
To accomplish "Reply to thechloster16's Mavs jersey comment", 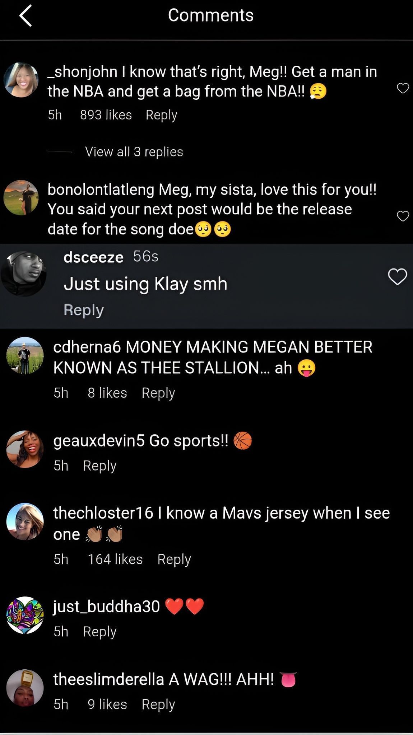I will point(174,559).
